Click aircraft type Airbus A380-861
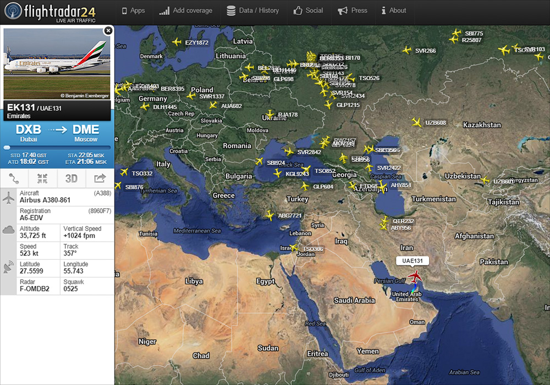The image size is (550, 385). [x=45, y=200]
